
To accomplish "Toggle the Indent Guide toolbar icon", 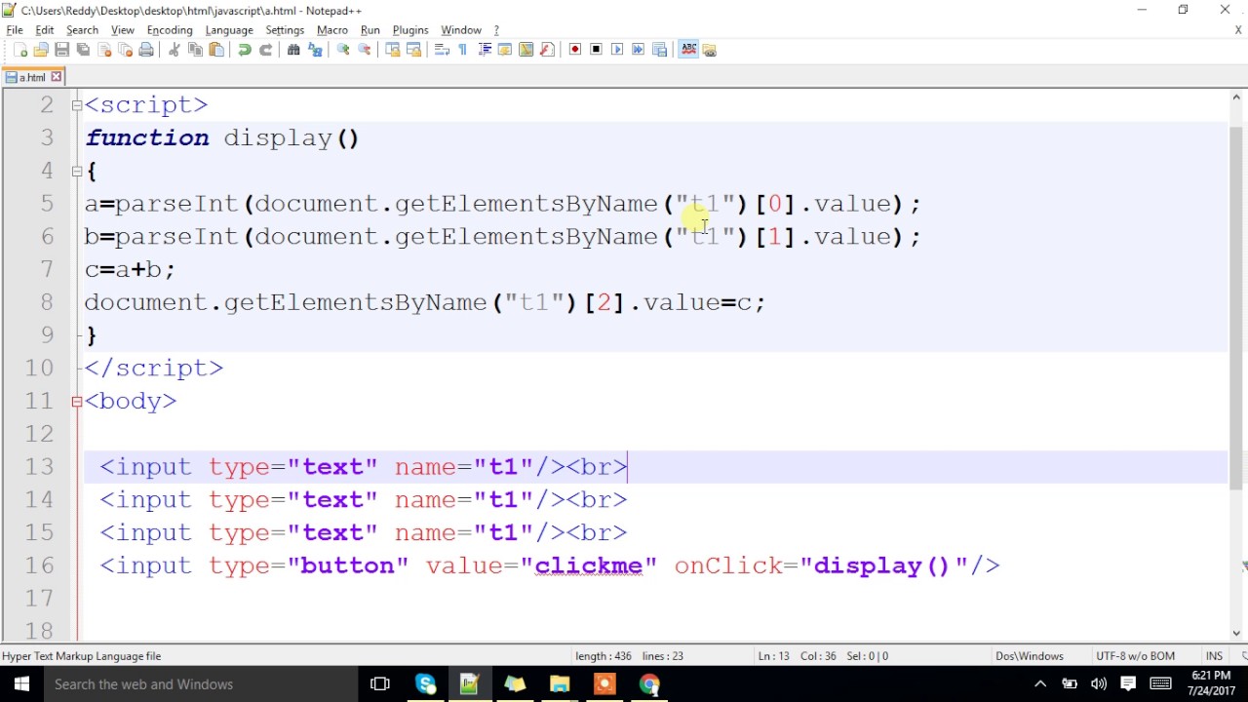I will (x=484, y=50).
